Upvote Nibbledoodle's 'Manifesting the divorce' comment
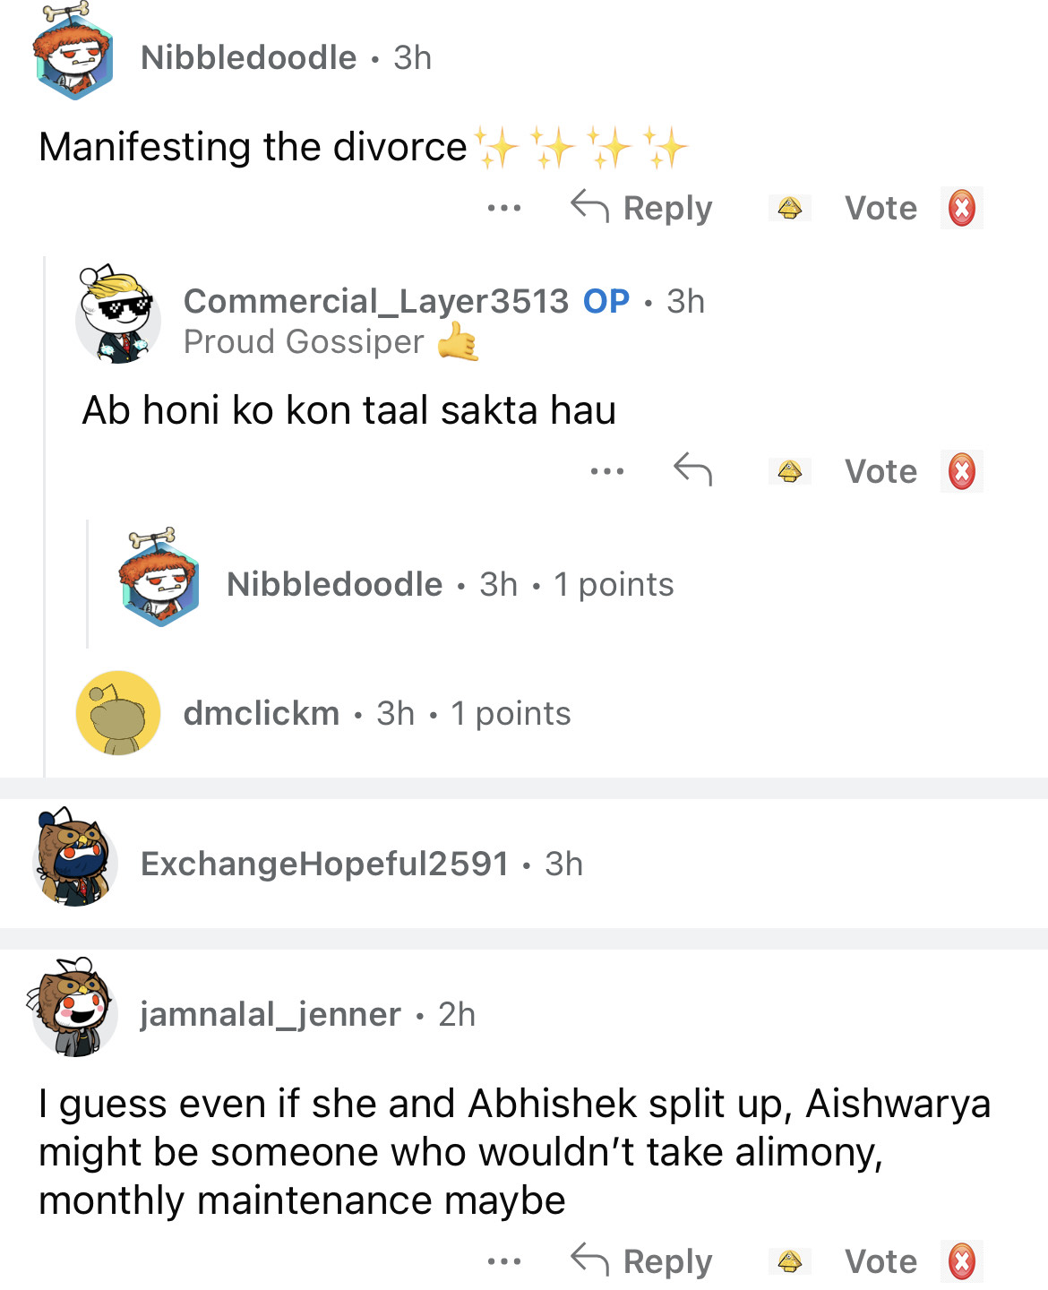Screen dimensions: 1048x1290 coord(789,209)
